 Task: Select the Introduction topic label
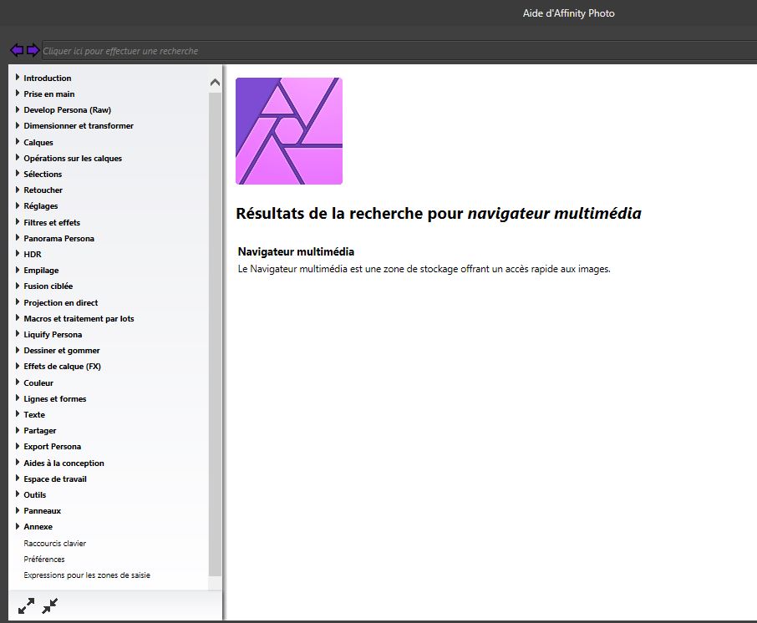coord(48,79)
